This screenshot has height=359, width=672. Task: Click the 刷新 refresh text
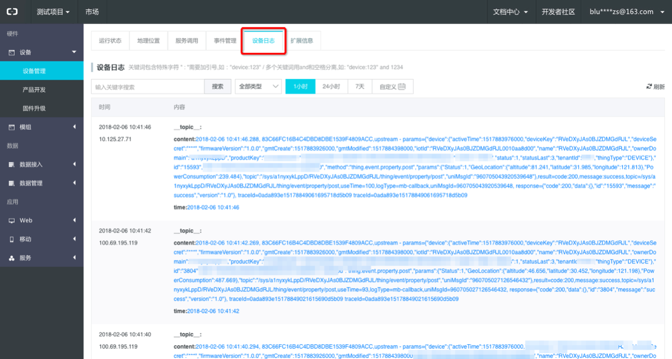click(659, 87)
